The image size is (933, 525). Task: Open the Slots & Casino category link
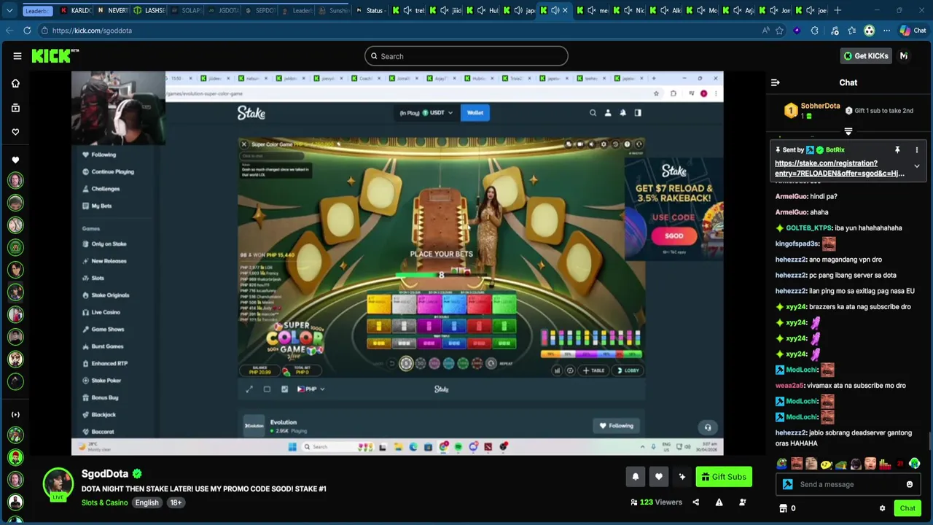104,502
